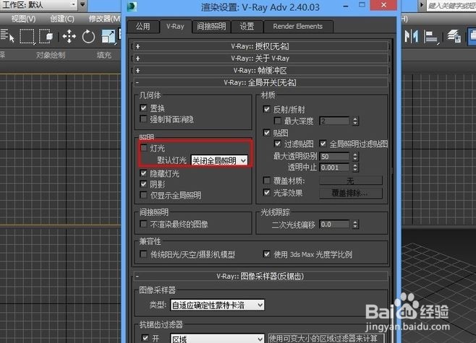Enable the 覆盖材质 checkbox

[266, 181]
